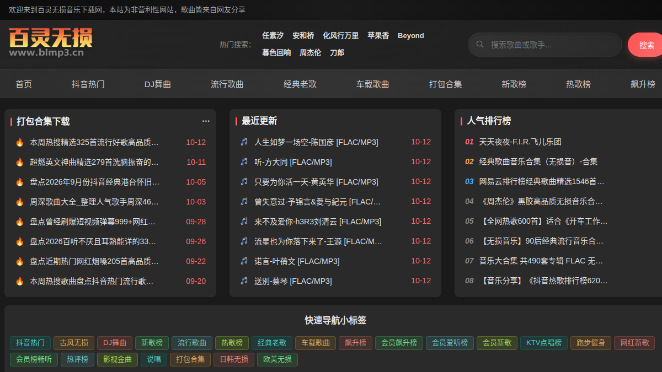
Task: Click hot search keyword Beyond
Action: point(411,35)
